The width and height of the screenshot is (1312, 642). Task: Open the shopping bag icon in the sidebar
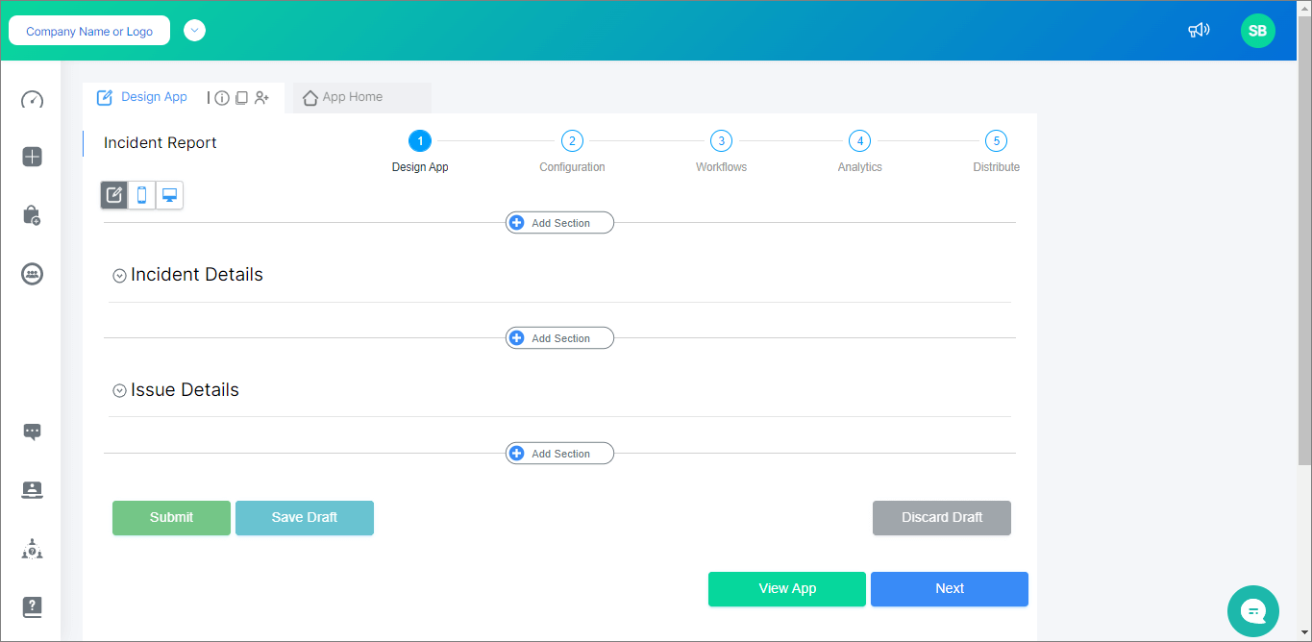pos(32,215)
